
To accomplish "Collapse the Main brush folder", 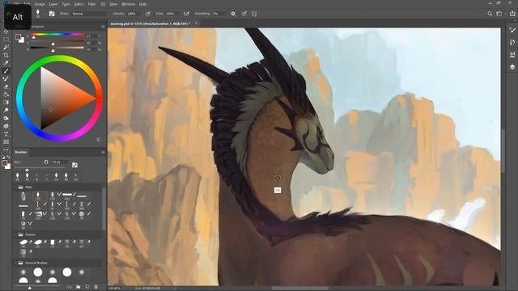I will coord(15,187).
